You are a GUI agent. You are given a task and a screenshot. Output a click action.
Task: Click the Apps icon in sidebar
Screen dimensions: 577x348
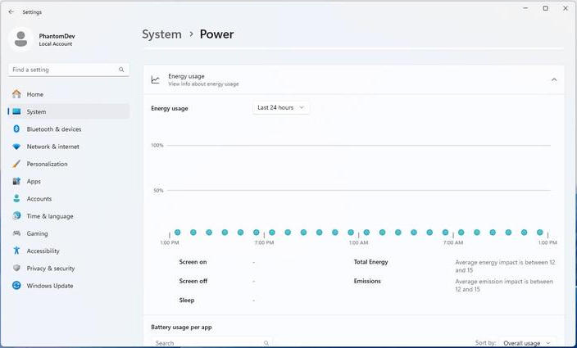[16, 181]
